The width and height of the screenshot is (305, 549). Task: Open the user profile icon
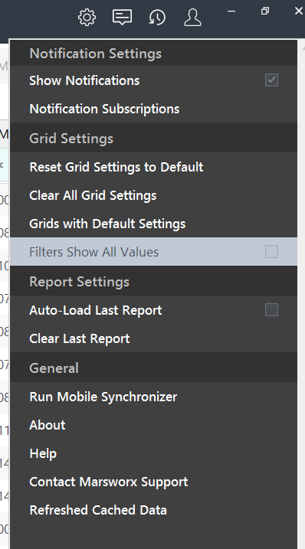pos(192,17)
